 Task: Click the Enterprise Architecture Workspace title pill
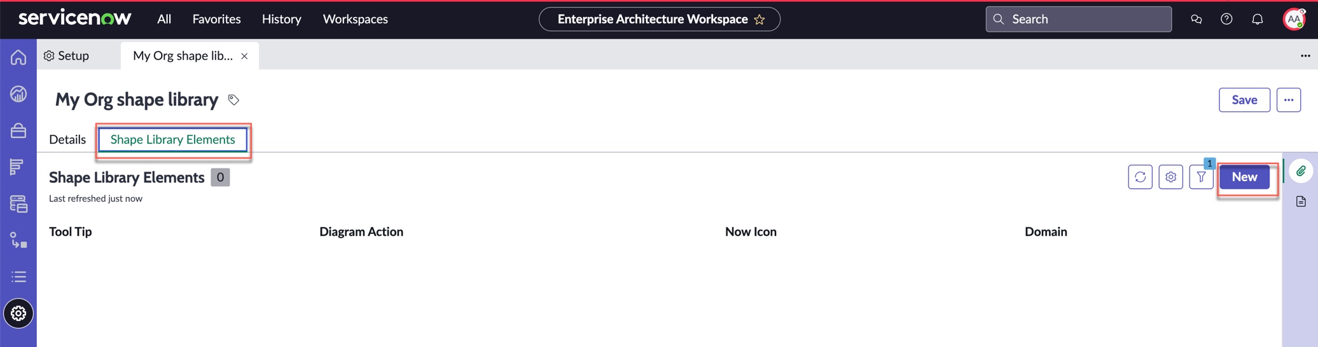pyautogui.click(x=659, y=19)
